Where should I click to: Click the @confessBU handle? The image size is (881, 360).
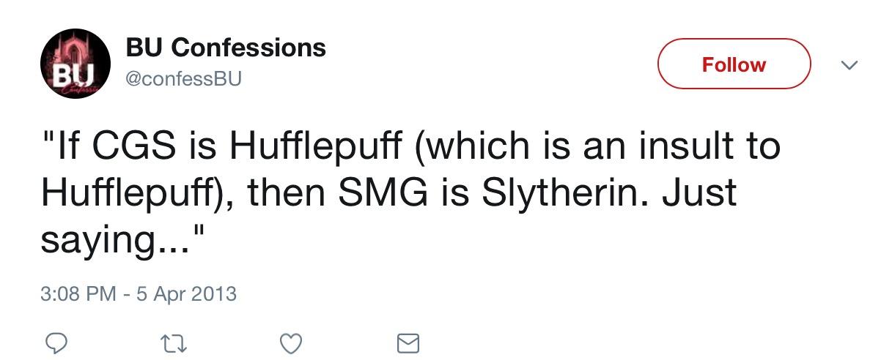[x=183, y=78]
